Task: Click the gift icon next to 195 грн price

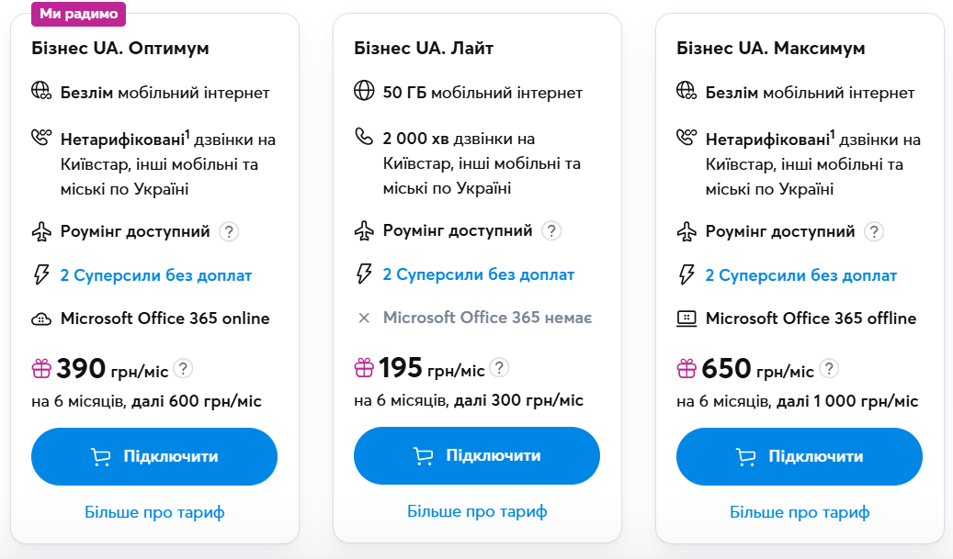Action: tap(364, 368)
